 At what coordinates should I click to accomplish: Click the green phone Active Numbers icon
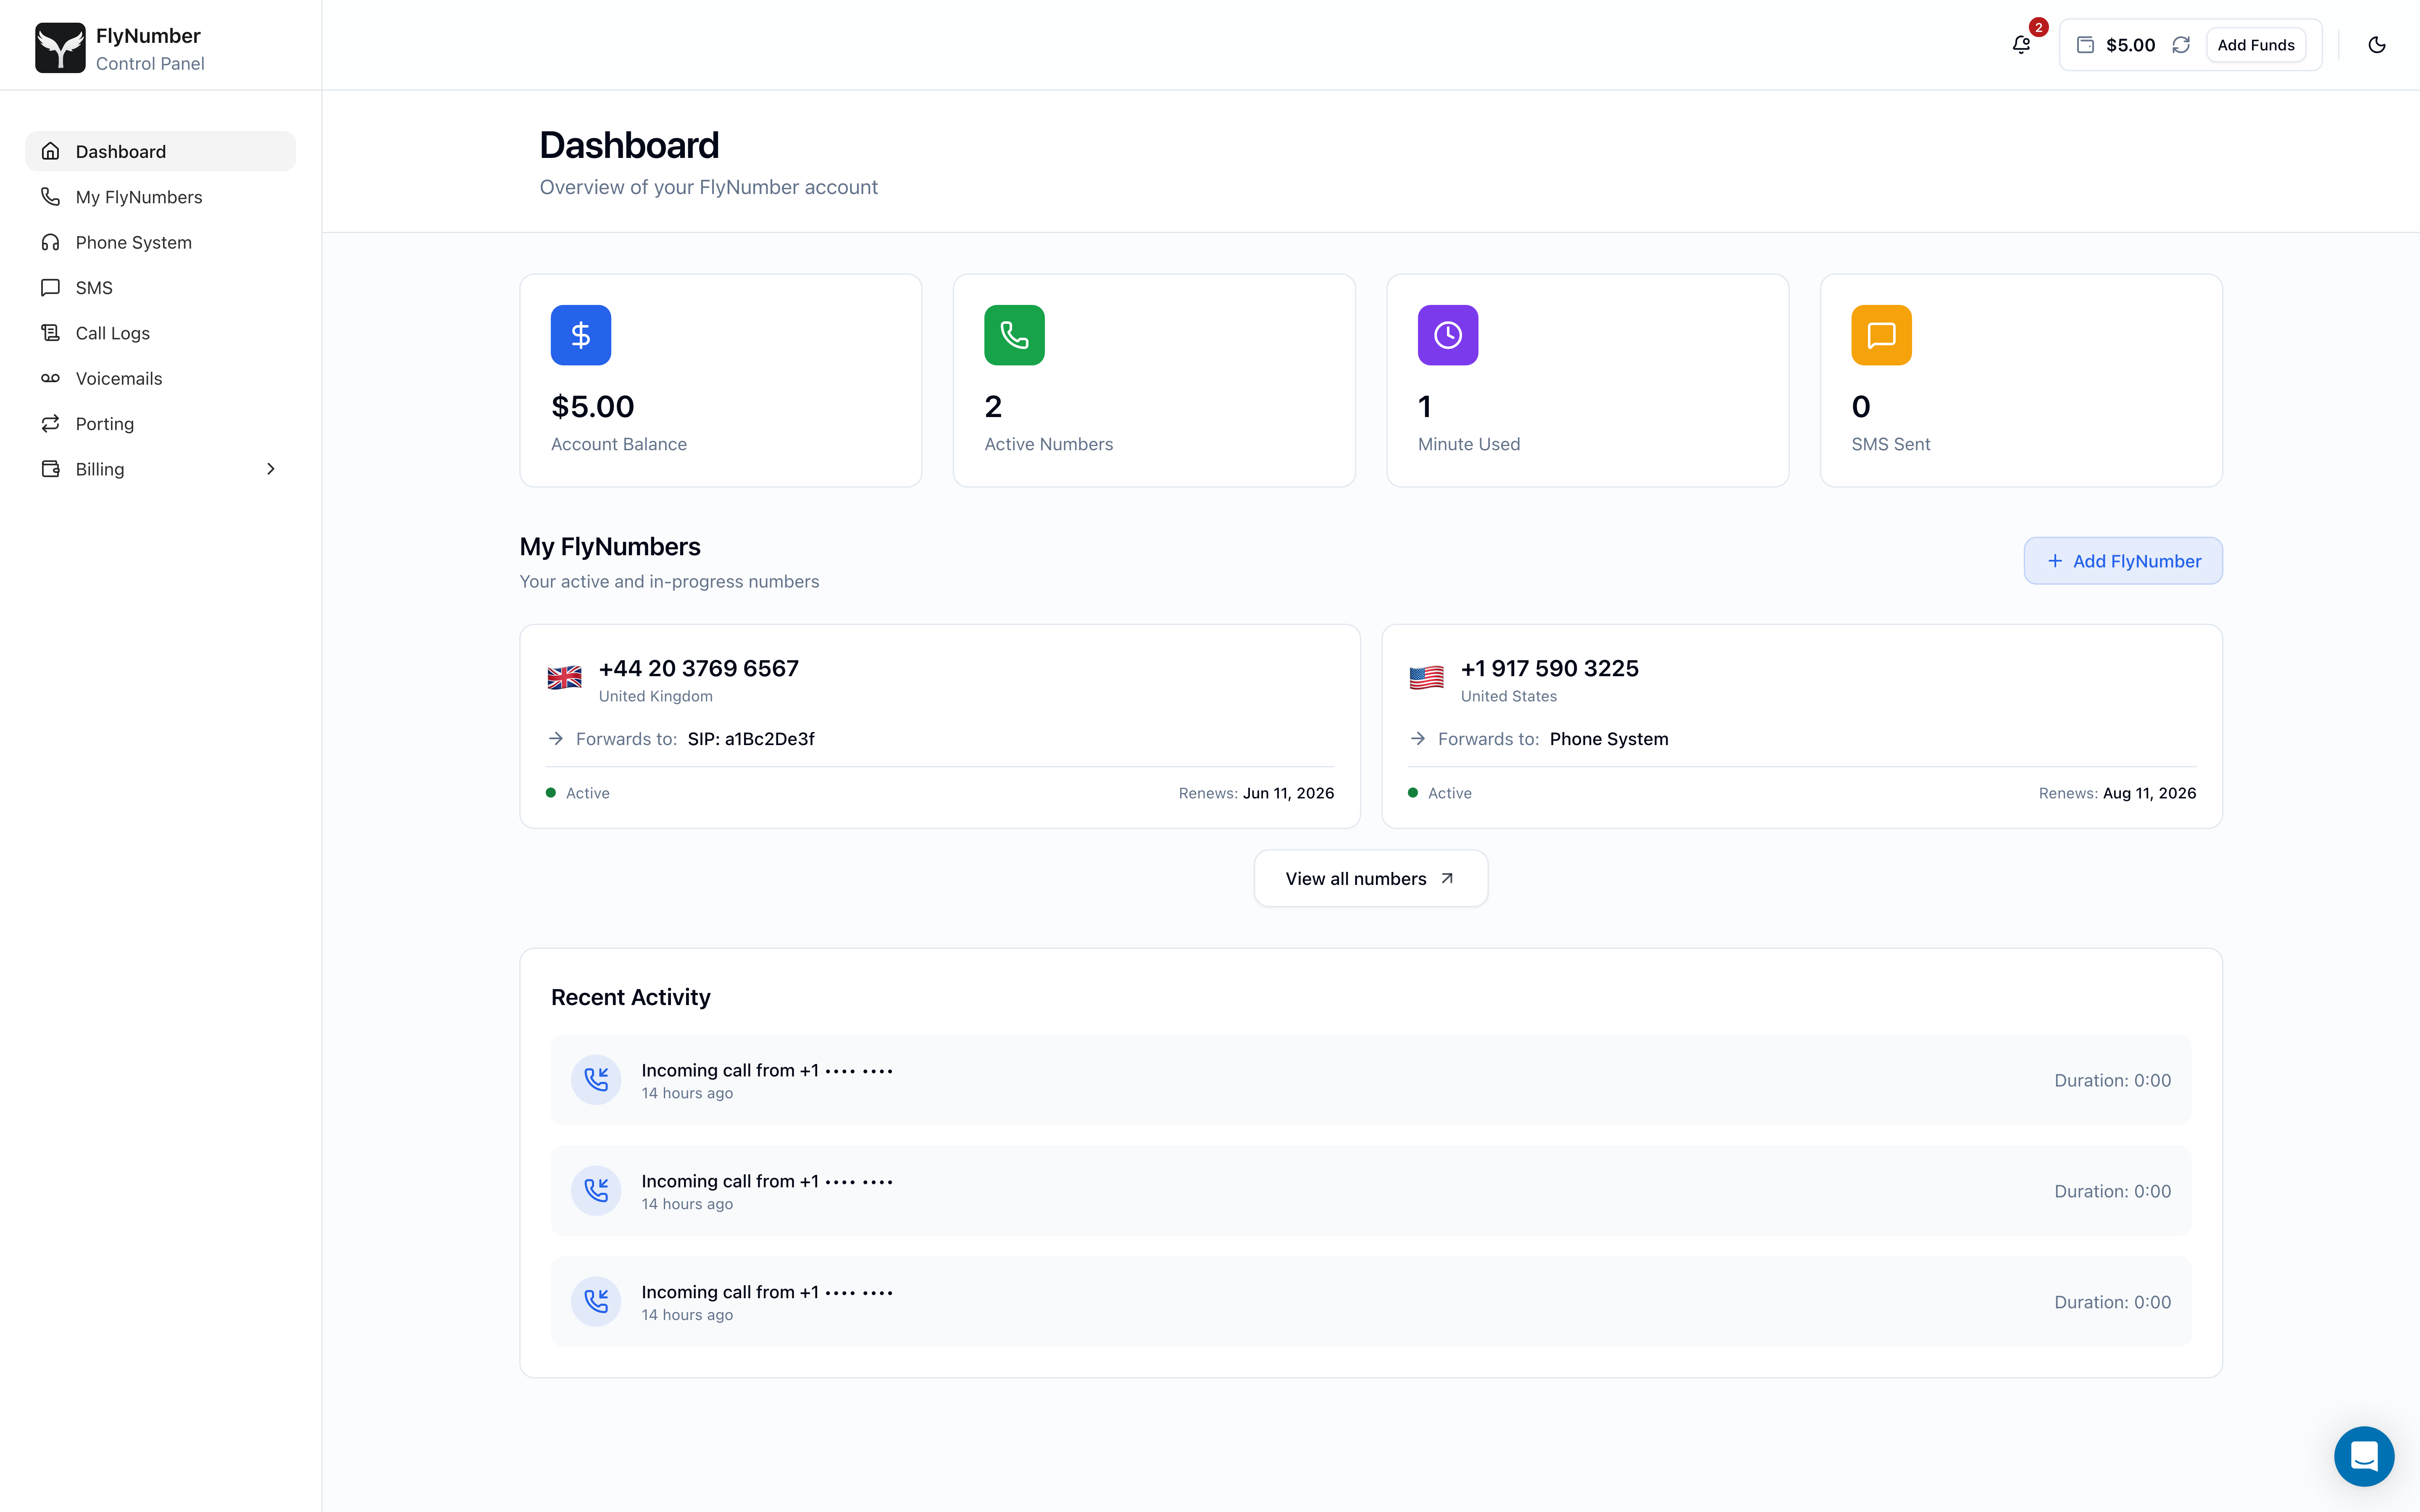[1014, 335]
